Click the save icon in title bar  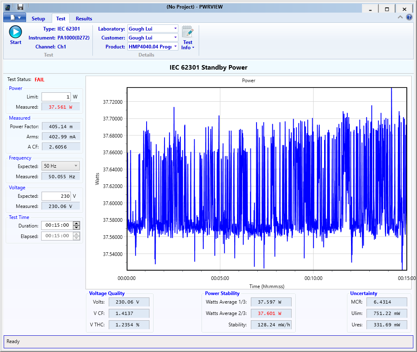click(x=20, y=7)
